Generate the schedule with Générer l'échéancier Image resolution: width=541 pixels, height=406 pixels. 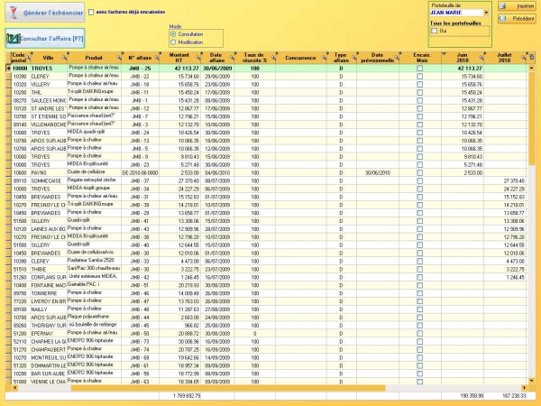(x=45, y=13)
